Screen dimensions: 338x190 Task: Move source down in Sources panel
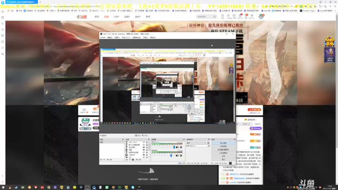click(140, 160)
